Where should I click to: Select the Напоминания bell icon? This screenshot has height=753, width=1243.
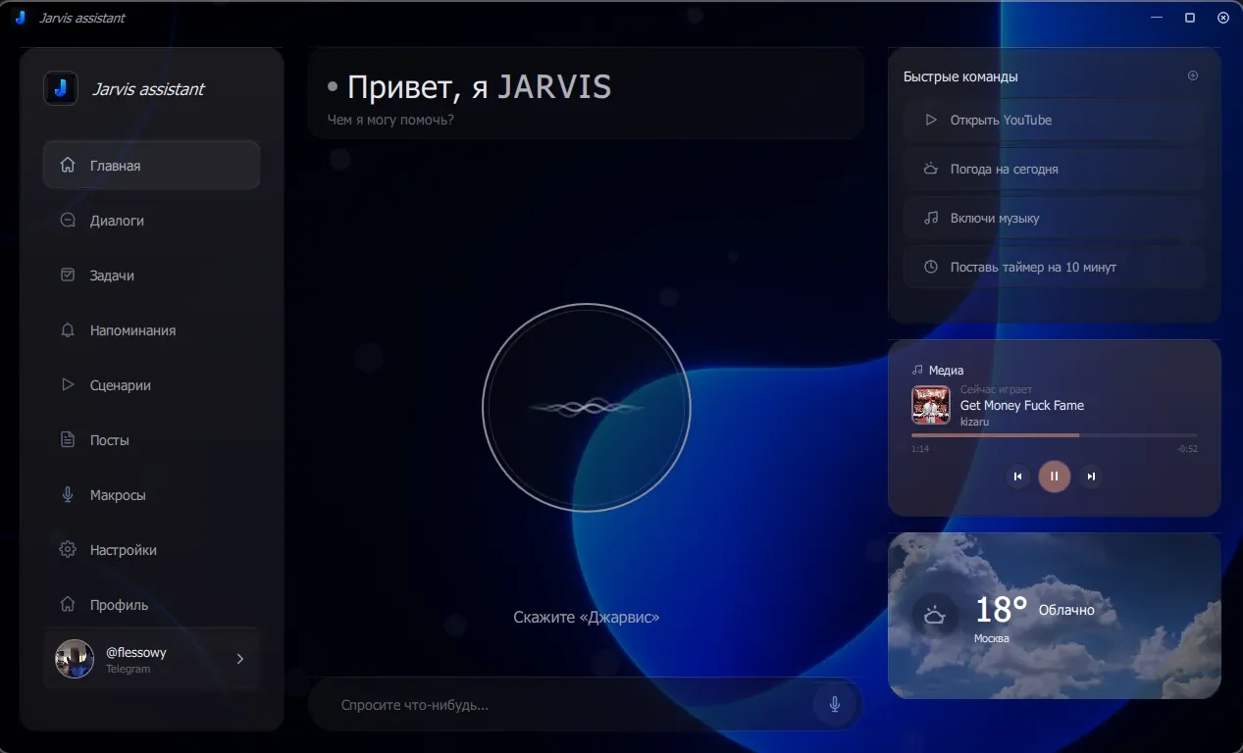pyautogui.click(x=68, y=330)
